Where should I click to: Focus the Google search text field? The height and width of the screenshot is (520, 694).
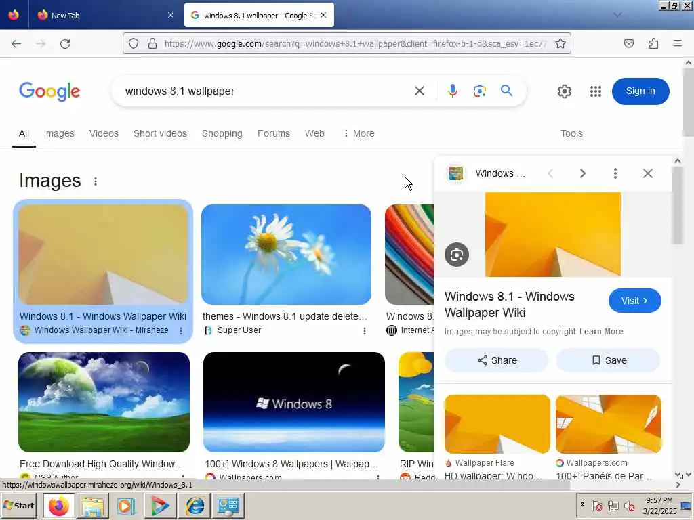(266, 91)
